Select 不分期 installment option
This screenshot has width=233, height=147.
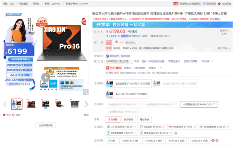point(112,141)
